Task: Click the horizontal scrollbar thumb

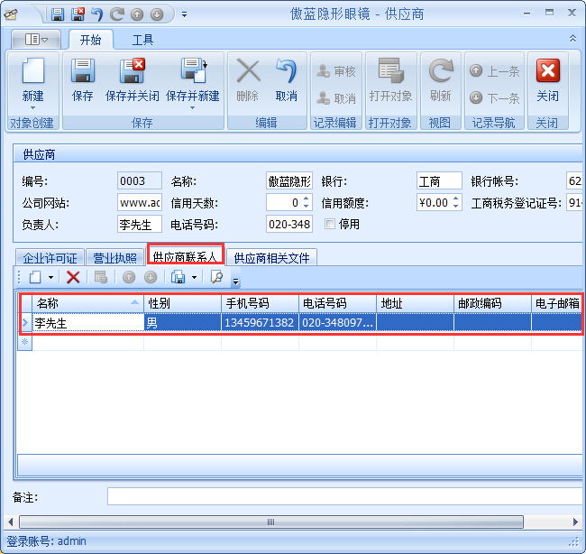Action: tap(270, 522)
